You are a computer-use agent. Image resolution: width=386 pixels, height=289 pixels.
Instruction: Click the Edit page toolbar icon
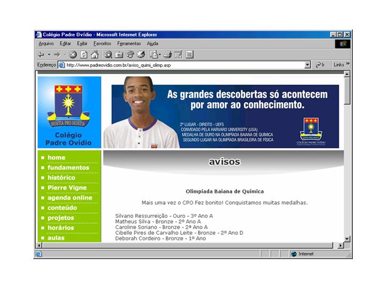click(179, 55)
